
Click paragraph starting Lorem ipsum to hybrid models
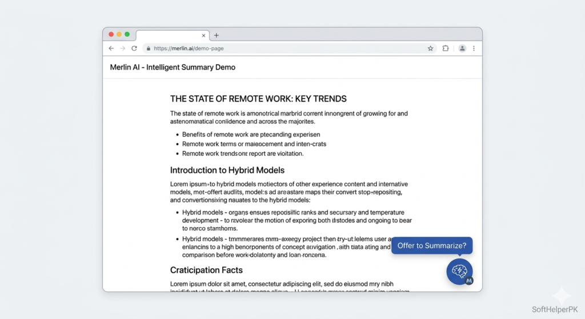tap(289, 192)
